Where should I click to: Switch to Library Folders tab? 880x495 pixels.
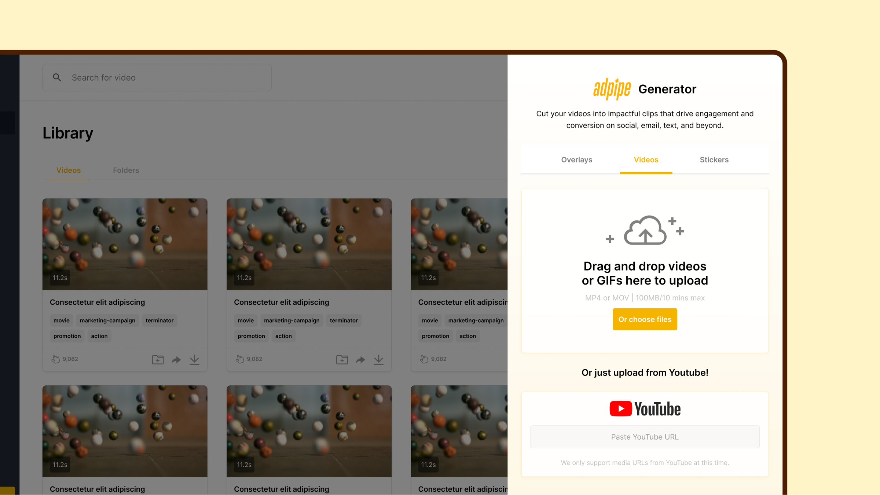pyautogui.click(x=126, y=170)
